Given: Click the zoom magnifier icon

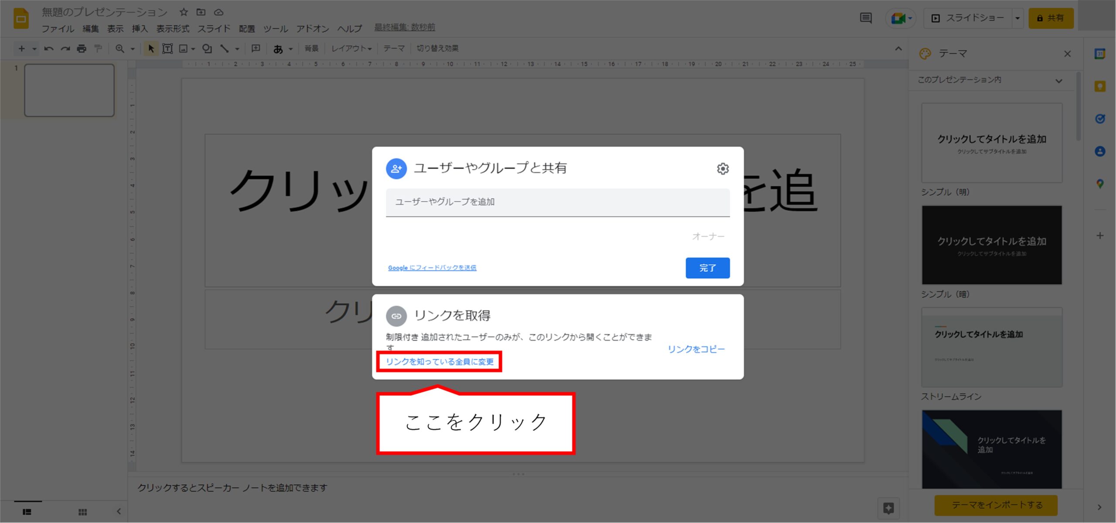Looking at the screenshot, I should click(119, 48).
